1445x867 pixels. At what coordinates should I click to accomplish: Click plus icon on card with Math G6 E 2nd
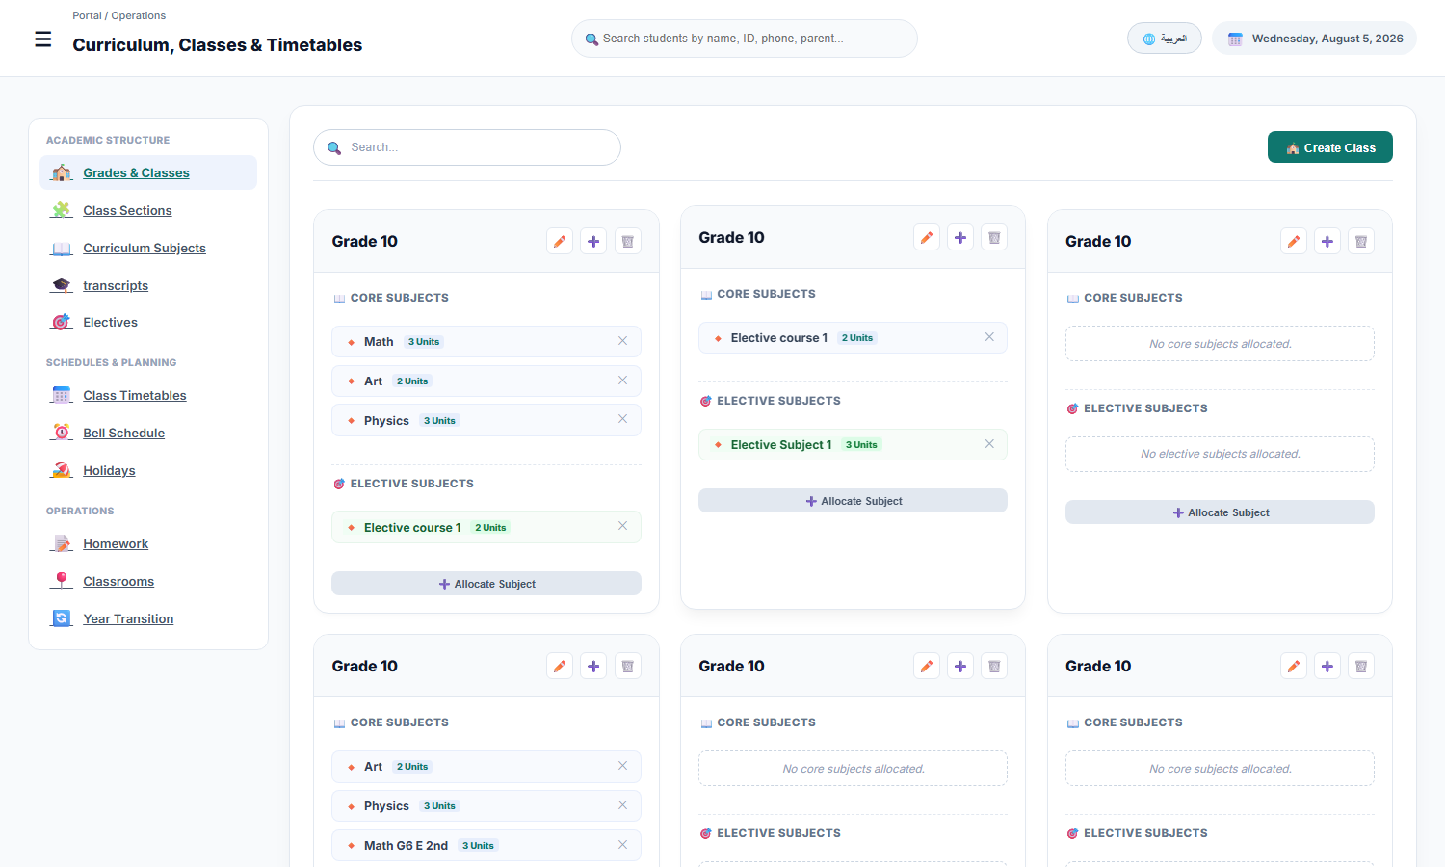click(593, 666)
